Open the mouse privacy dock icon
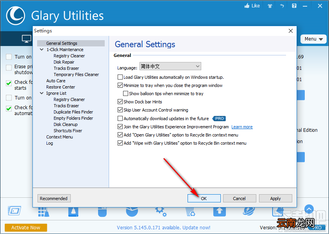 click(102, 212)
